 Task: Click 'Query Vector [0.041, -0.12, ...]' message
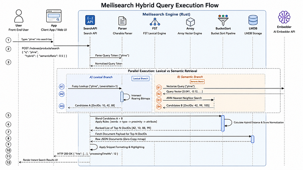coord(184,91)
